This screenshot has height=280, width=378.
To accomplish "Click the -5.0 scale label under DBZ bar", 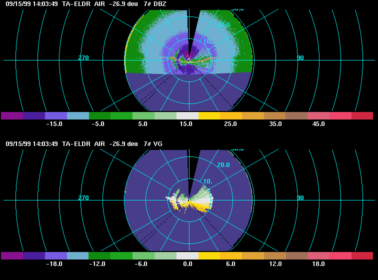I will (98, 124).
